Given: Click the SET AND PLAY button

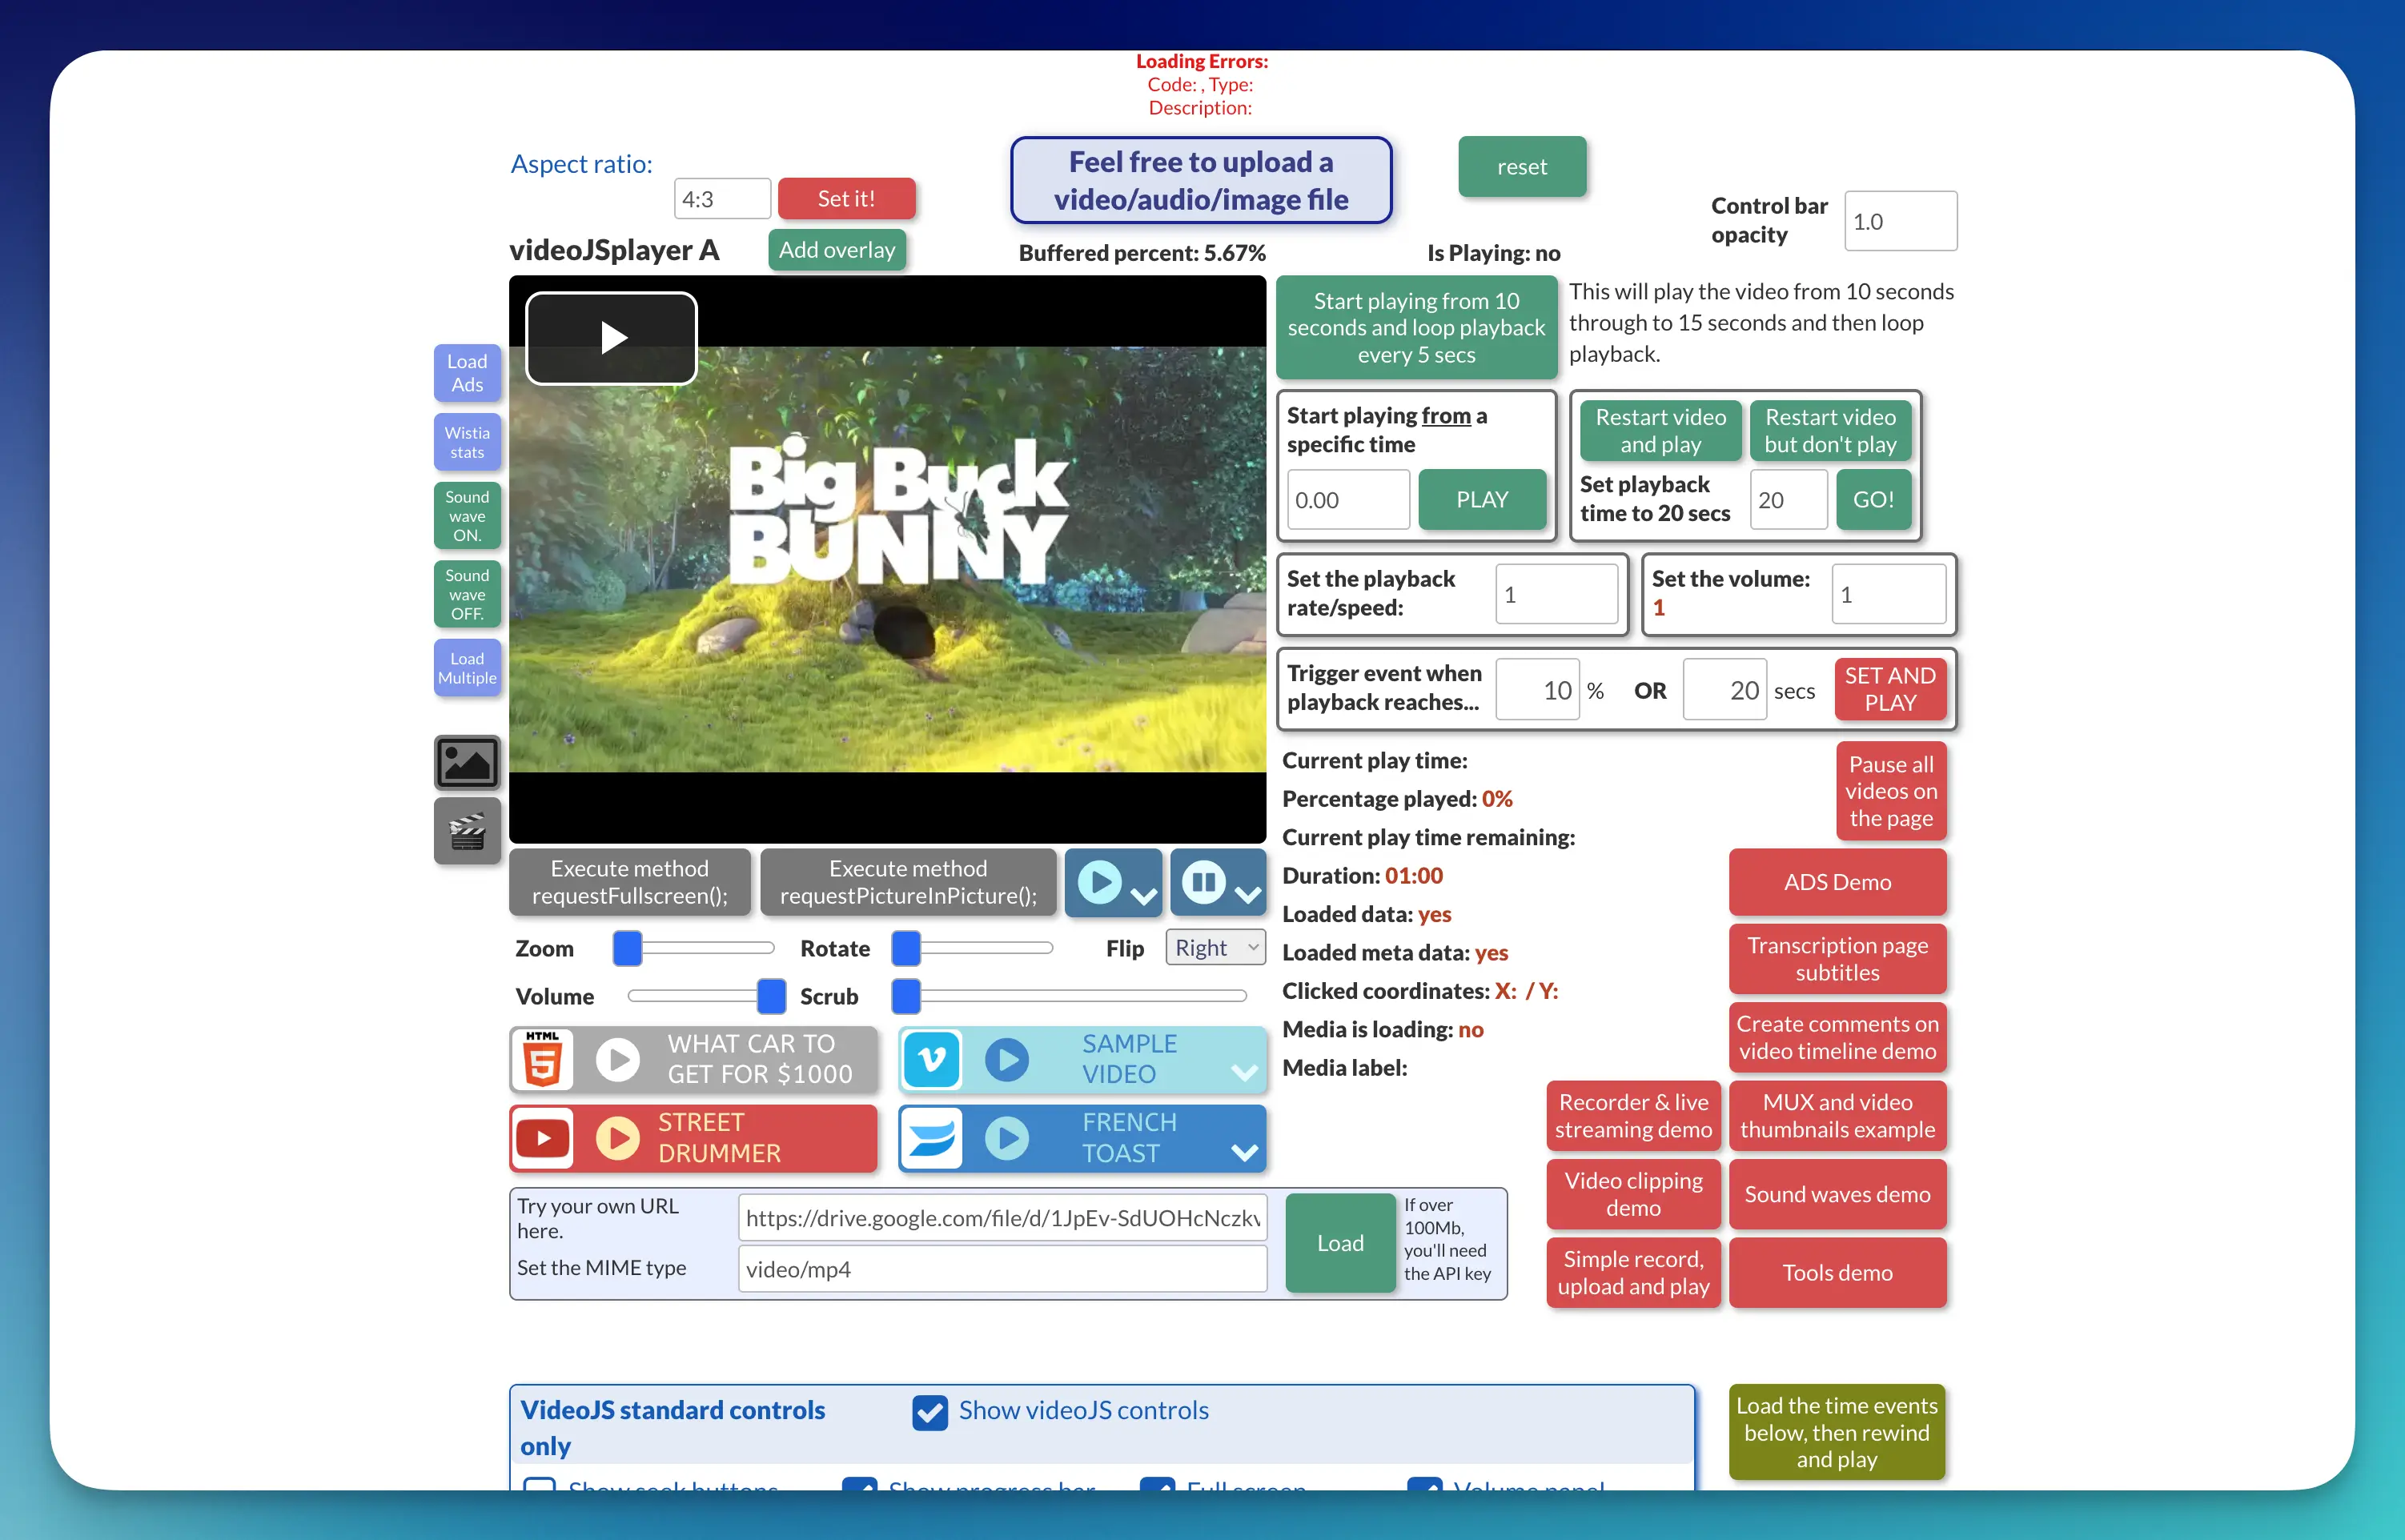Looking at the screenshot, I should tap(1890, 689).
